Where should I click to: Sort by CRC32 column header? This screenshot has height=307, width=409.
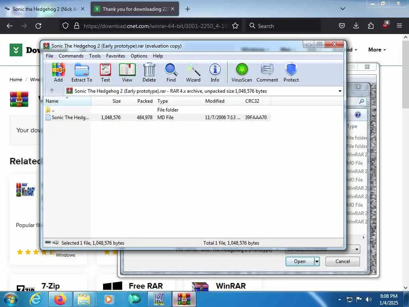[257, 101]
